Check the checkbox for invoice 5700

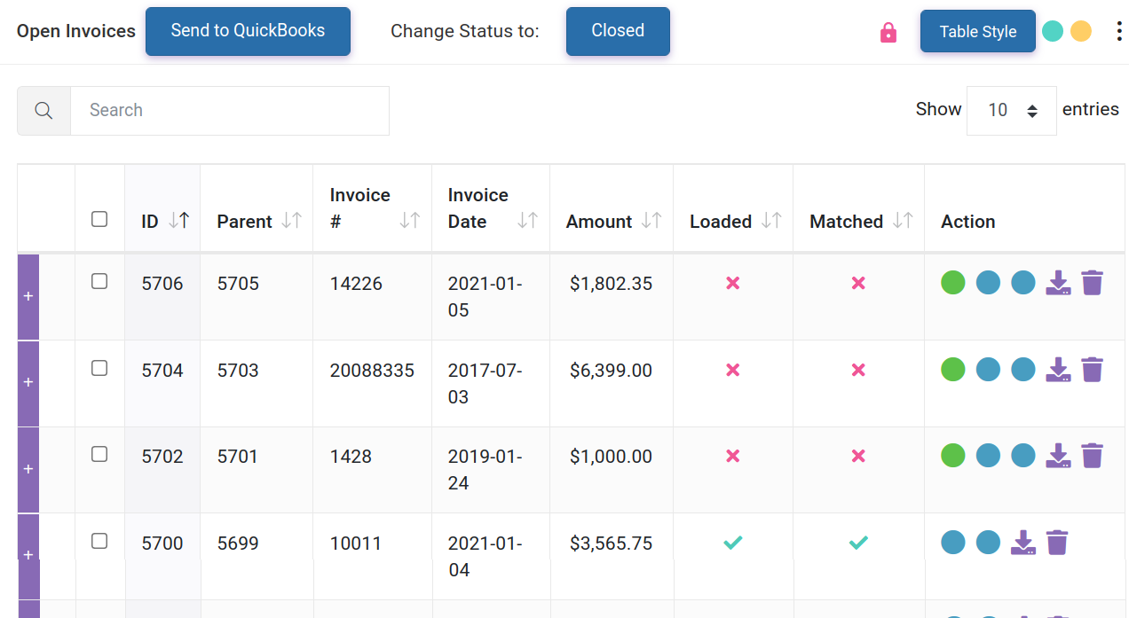tap(99, 541)
